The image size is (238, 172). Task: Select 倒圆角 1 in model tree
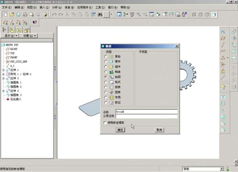(x=14, y=82)
